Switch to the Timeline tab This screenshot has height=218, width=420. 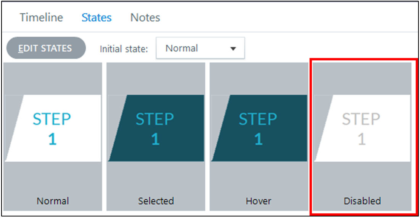point(41,18)
